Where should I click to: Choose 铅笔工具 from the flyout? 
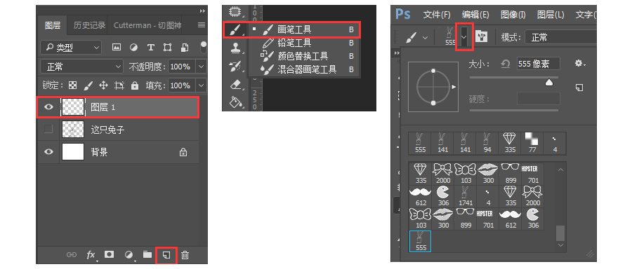pos(294,43)
